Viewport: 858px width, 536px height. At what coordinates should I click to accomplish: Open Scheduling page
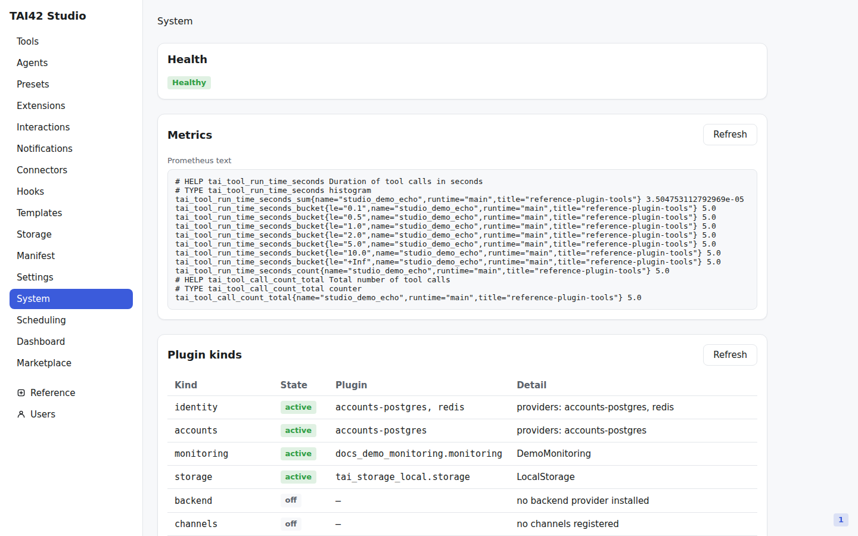(71, 320)
